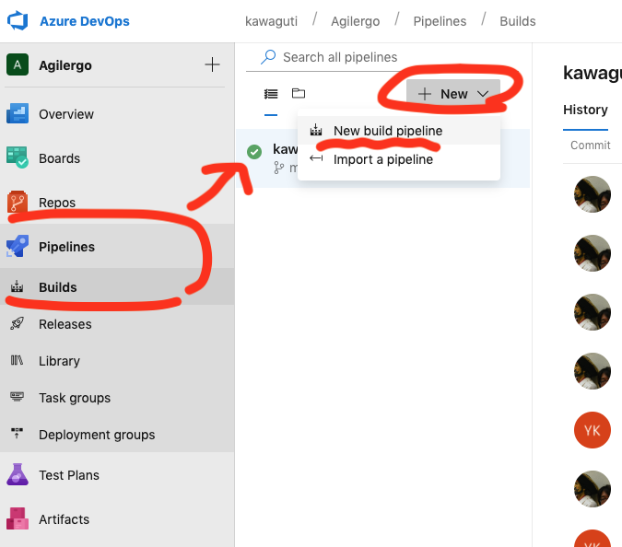Click the Import a pipeline arrow icon
Screen dimensions: 622x547
(316, 158)
